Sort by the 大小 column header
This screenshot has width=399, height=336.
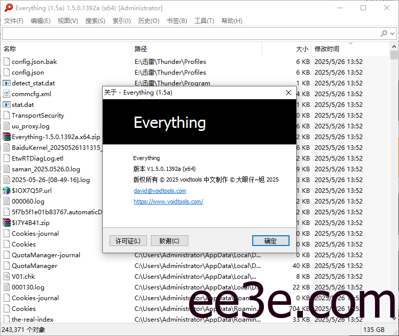287,49
